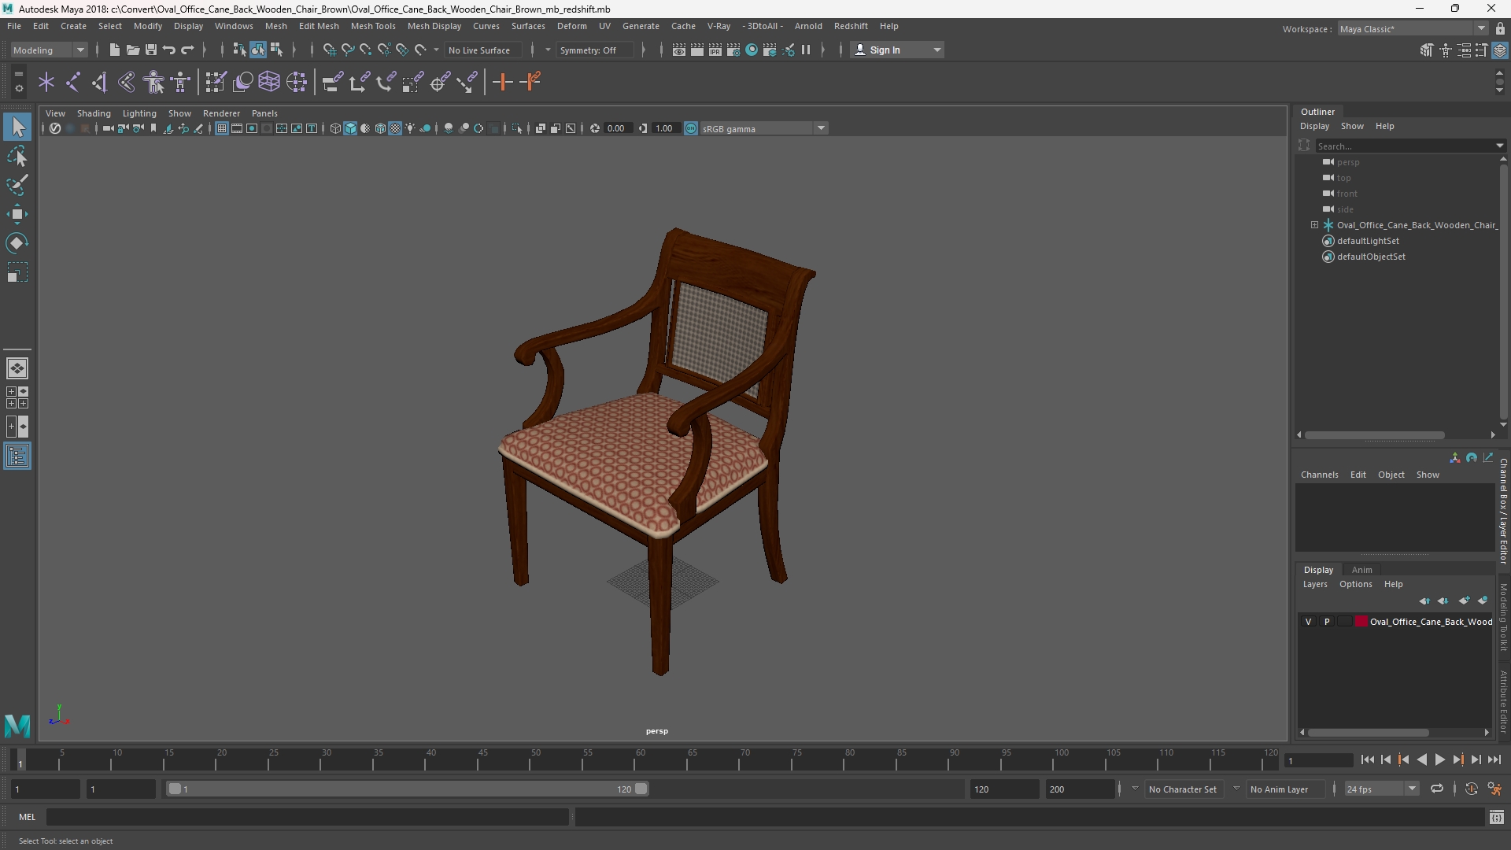Open the Workspace Maya Classic dropdown

coord(1412,29)
